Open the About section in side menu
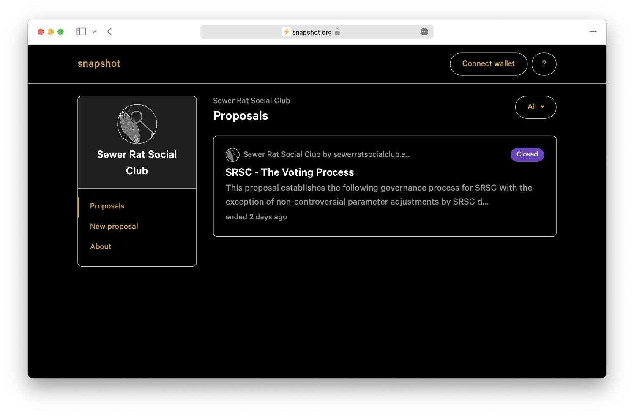The width and height of the screenshot is (634, 415). pyautogui.click(x=101, y=247)
